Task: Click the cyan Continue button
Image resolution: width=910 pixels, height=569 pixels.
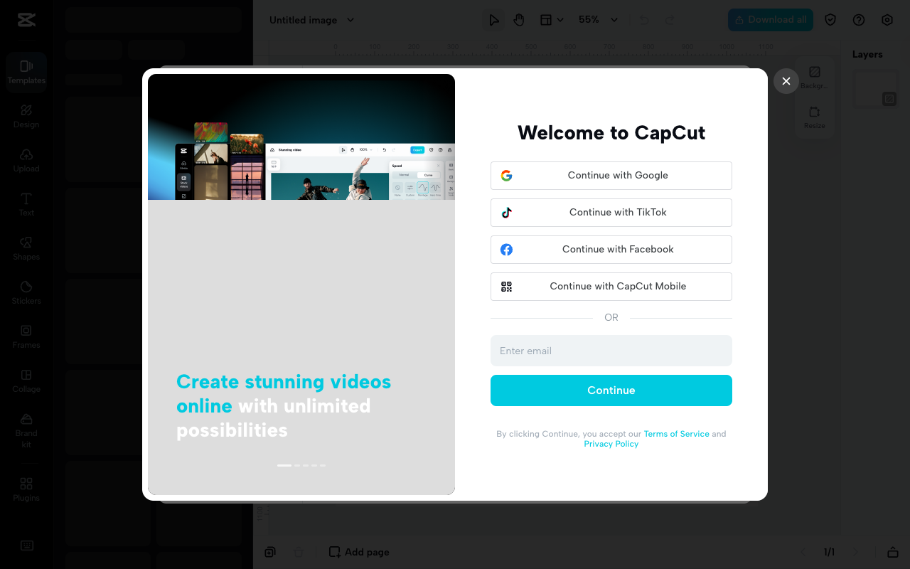Action: pyautogui.click(x=611, y=390)
